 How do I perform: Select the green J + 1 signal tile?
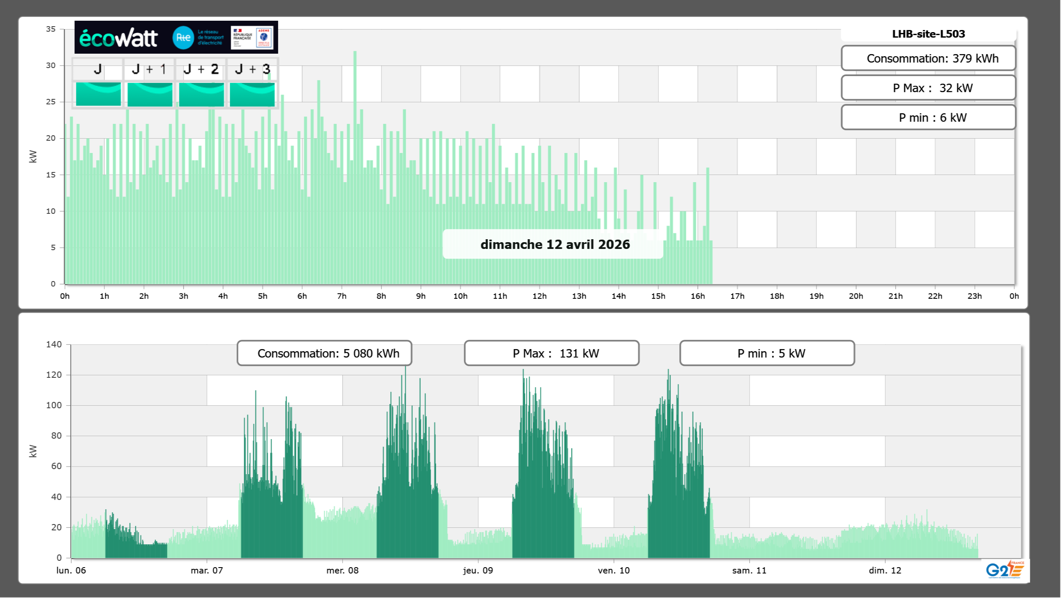(150, 94)
